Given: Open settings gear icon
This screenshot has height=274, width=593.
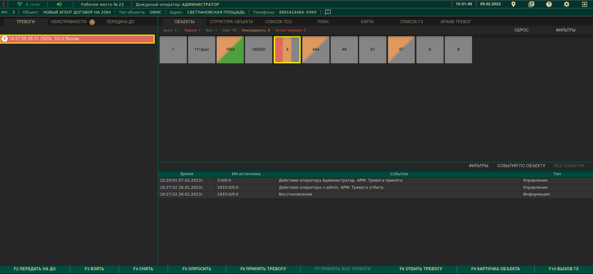Looking at the screenshot, I should click(x=567, y=4).
